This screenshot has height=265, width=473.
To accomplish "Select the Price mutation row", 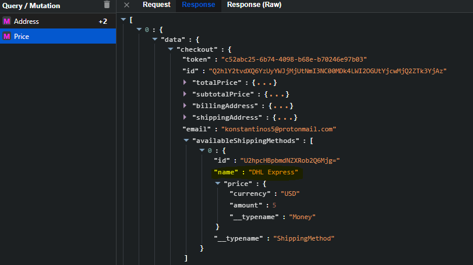I will [x=58, y=36].
